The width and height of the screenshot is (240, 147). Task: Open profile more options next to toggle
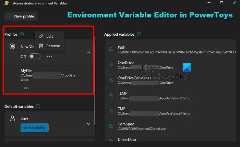pyautogui.click(x=49, y=56)
